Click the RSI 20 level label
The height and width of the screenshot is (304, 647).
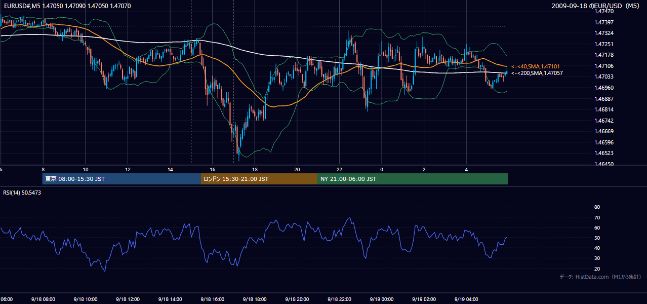(x=597, y=269)
